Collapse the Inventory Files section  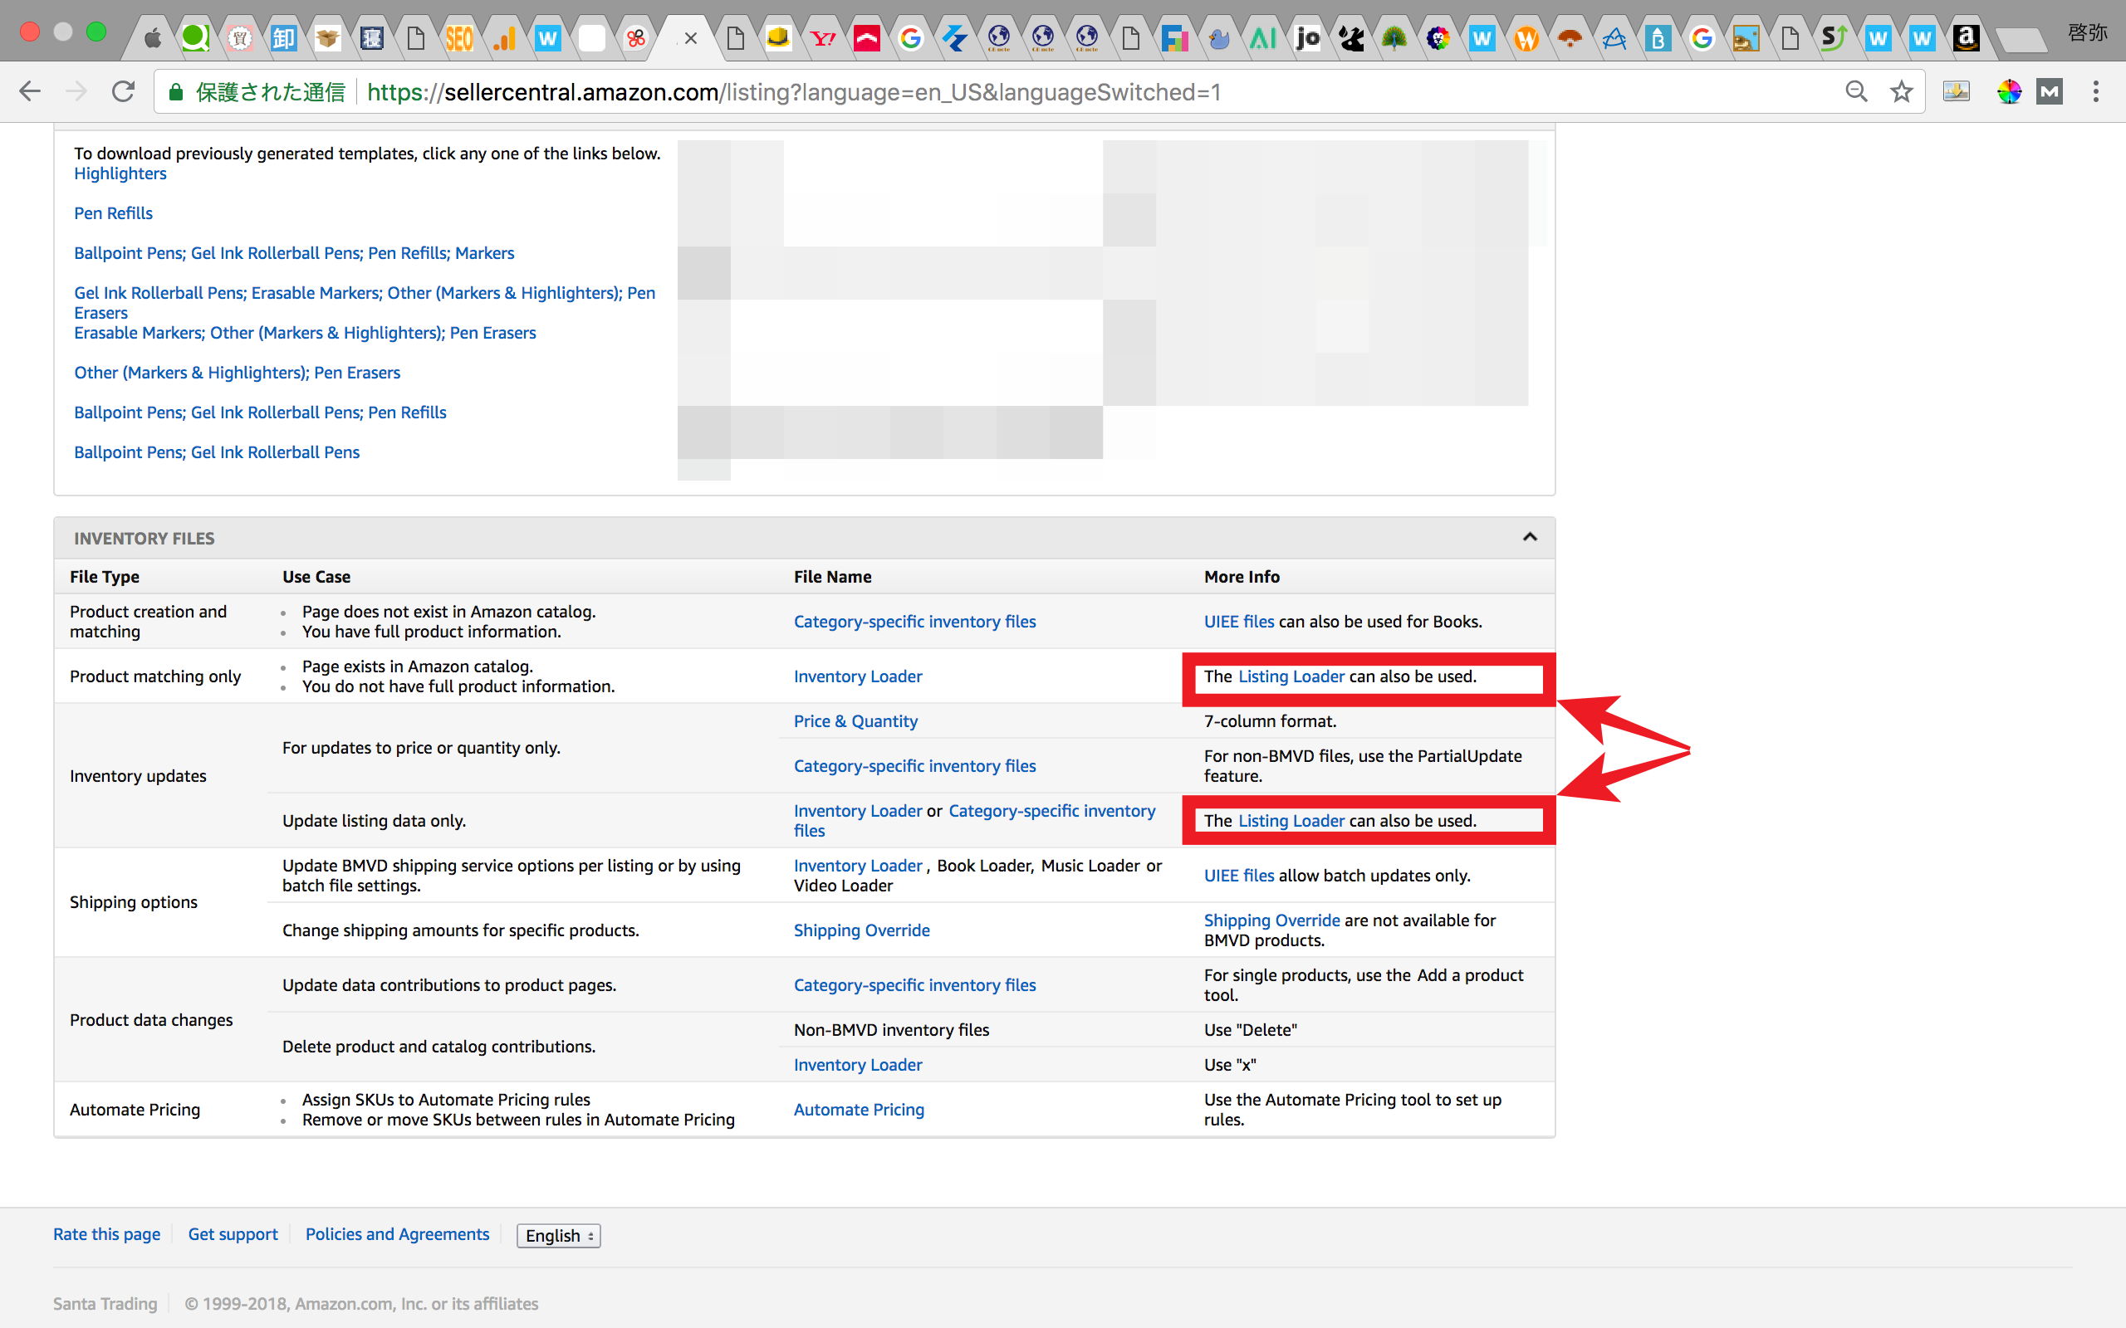1530,538
